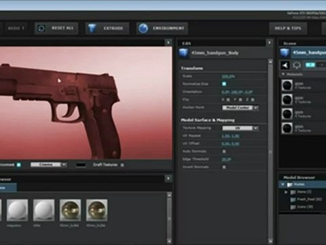This screenshot has height=245, width=326.
Task: Enable the Smart Normals checkbox
Action: pyautogui.click(x=224, y=167)
